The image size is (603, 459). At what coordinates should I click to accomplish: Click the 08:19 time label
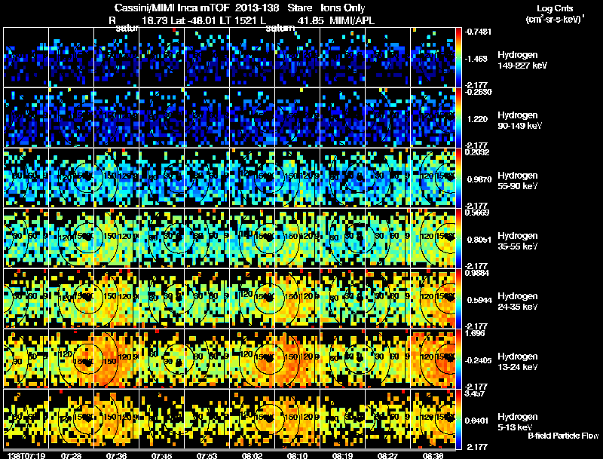tap(342, 456)
